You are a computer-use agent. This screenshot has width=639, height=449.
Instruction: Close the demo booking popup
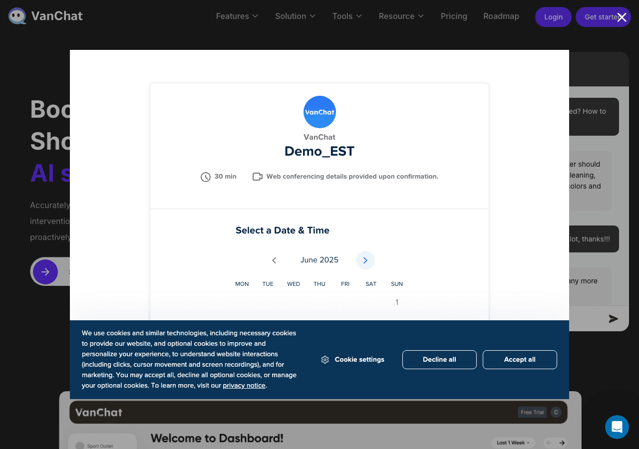click(x=622, y=17)
